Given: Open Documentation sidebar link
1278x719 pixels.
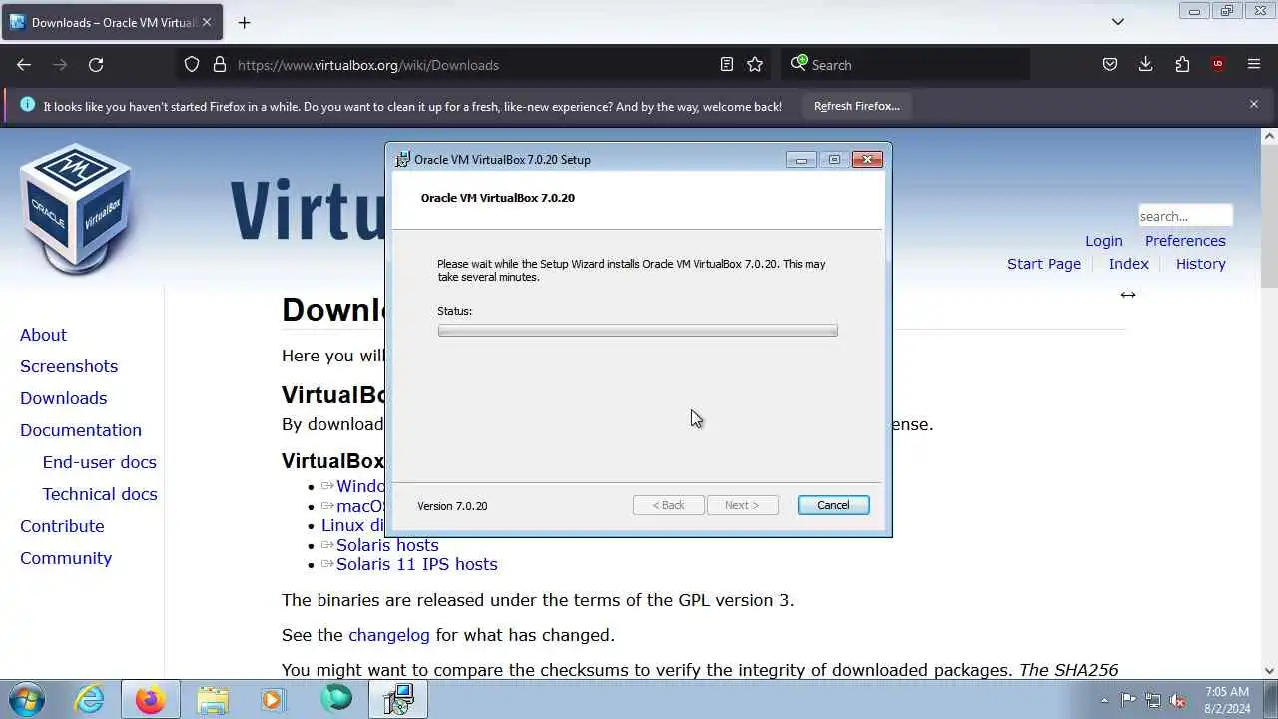Looking at the screenshot, I should coord(81,430).
